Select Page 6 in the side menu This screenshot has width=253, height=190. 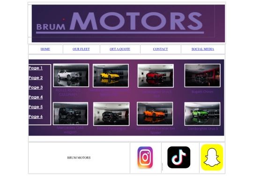[36, 116]
